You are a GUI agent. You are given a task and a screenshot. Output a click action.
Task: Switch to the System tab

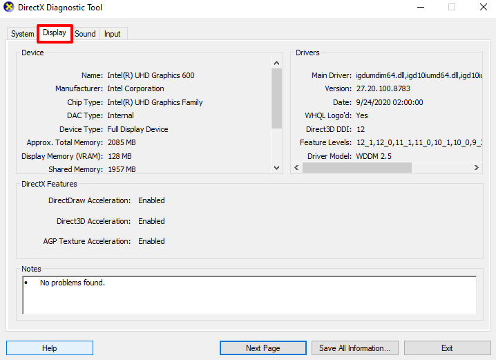[23, 34]
